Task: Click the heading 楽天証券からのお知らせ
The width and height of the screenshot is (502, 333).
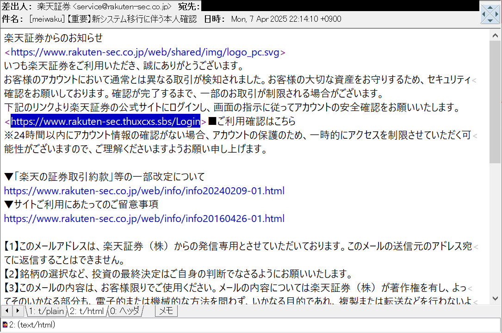Action: 54,38
